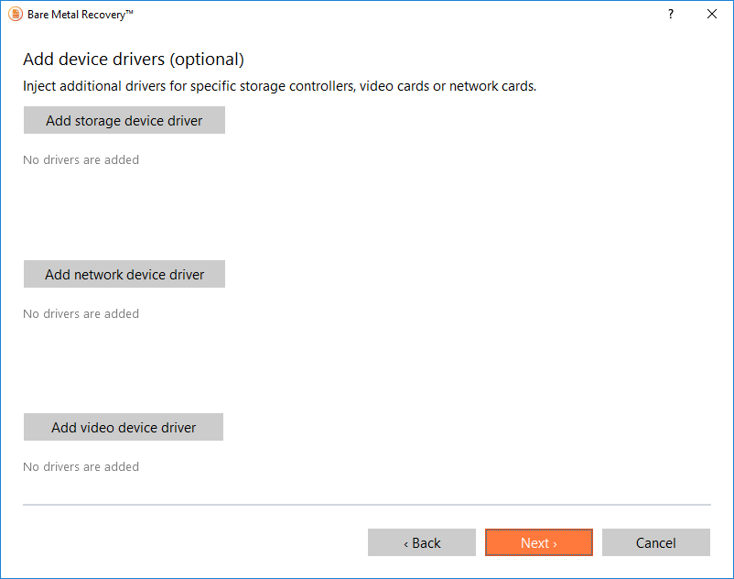Click Add video device driver
The image size is (734, 579).
pos(124,428)
